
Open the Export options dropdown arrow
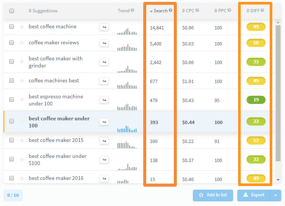tap(275, 195)
